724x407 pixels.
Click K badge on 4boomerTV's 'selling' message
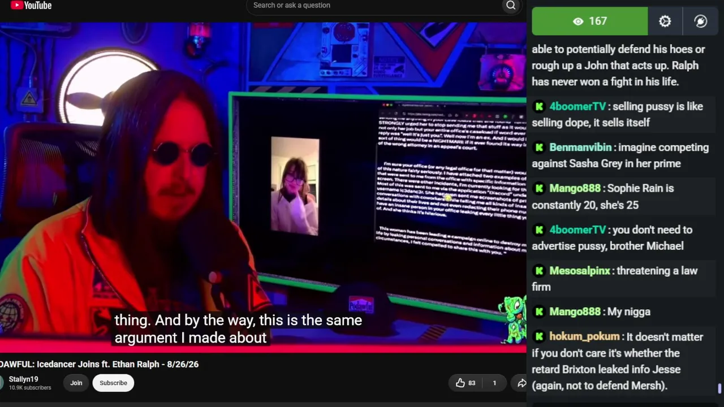click(539, 106)
